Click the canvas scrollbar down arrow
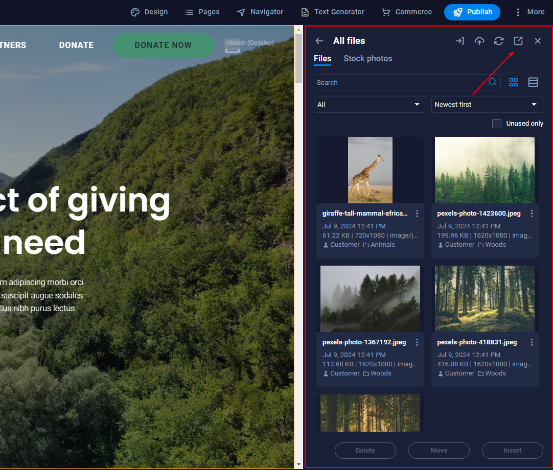Image resolution: width=553 pixels, height=470 pixels. tap(298, 464)
